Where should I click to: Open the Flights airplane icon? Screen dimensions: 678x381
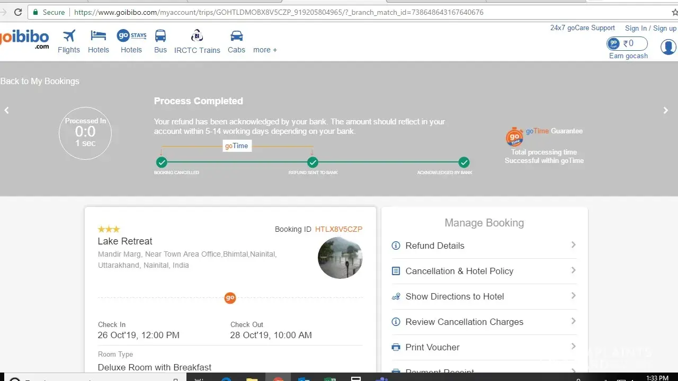(x=69, y=36)
